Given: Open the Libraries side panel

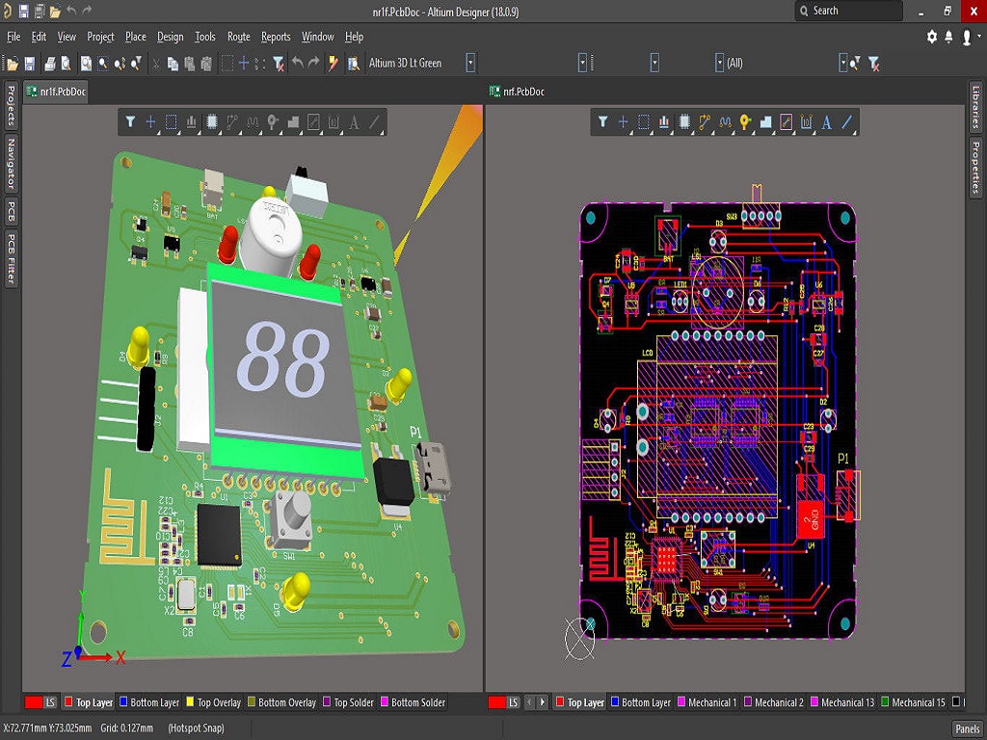Looking at the screenshot, I should point(975,107).
